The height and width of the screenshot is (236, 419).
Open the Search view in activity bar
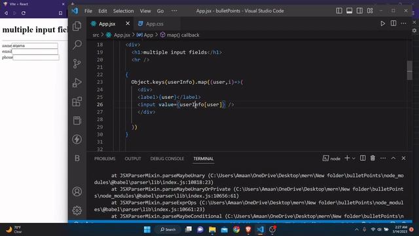coord(77,45)
